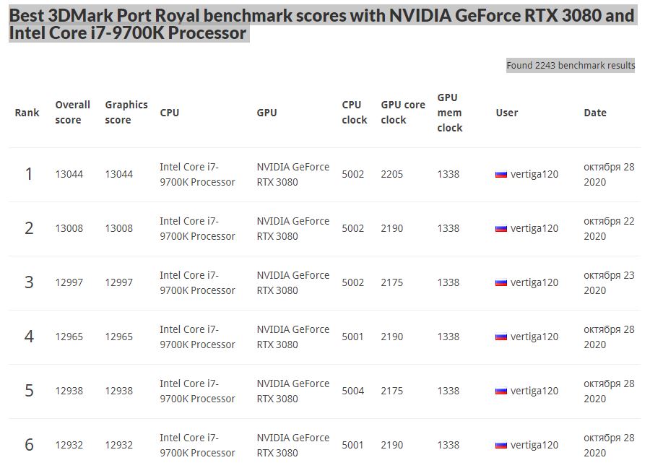Image resolution: width=650 pixels, height=468 pixels.
Task: Click Russian flag icon in rank 4 row
Action: pos(501,337)
